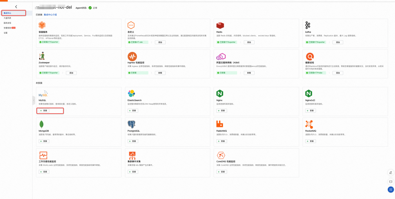The image size is (395, 199).
Task: Install the 集群事件采集 integration
Action: pos(133,172)
